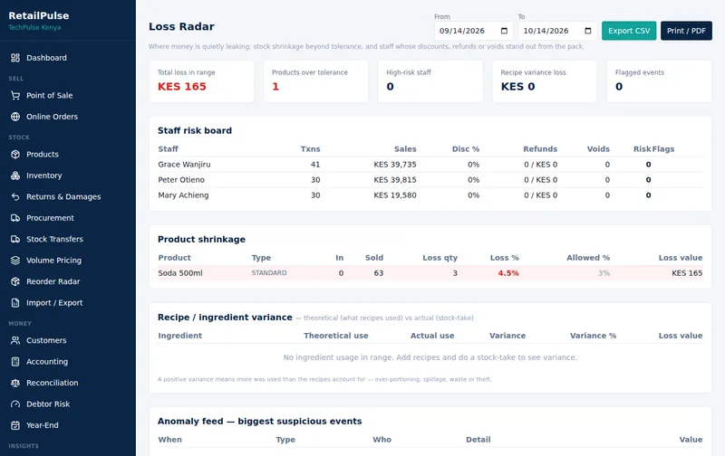Select the High-risk staff card

(430, 81)
